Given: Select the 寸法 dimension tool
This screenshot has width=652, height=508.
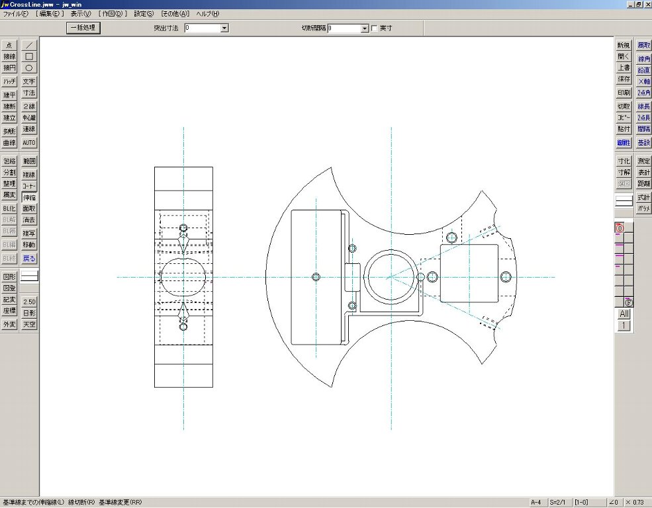Looking at the screenshot, I should (29, 93).
